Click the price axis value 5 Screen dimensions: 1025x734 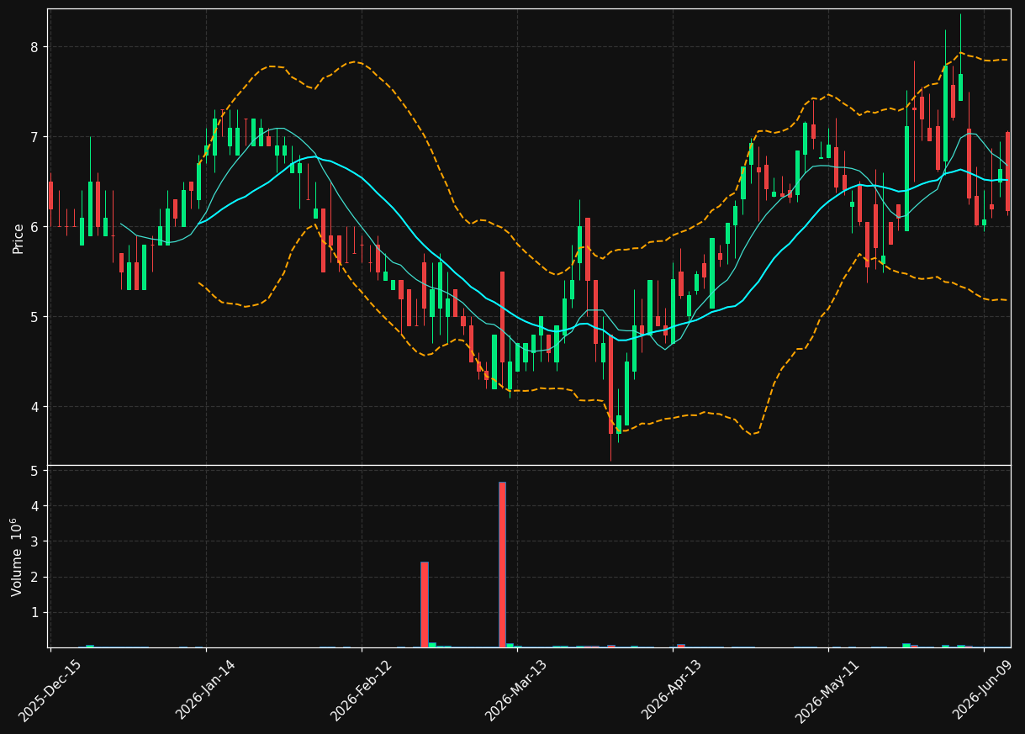pos(35,317)
